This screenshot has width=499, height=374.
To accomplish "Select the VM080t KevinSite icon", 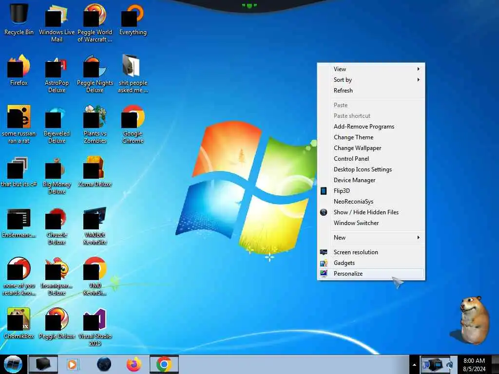I will [95, 226].
